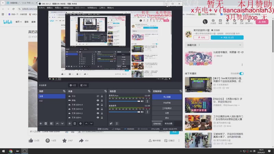The height and width of the screenshot is (154, 274).
Task: Open OBS 视图(V) menu
Action: click(58, 8)
